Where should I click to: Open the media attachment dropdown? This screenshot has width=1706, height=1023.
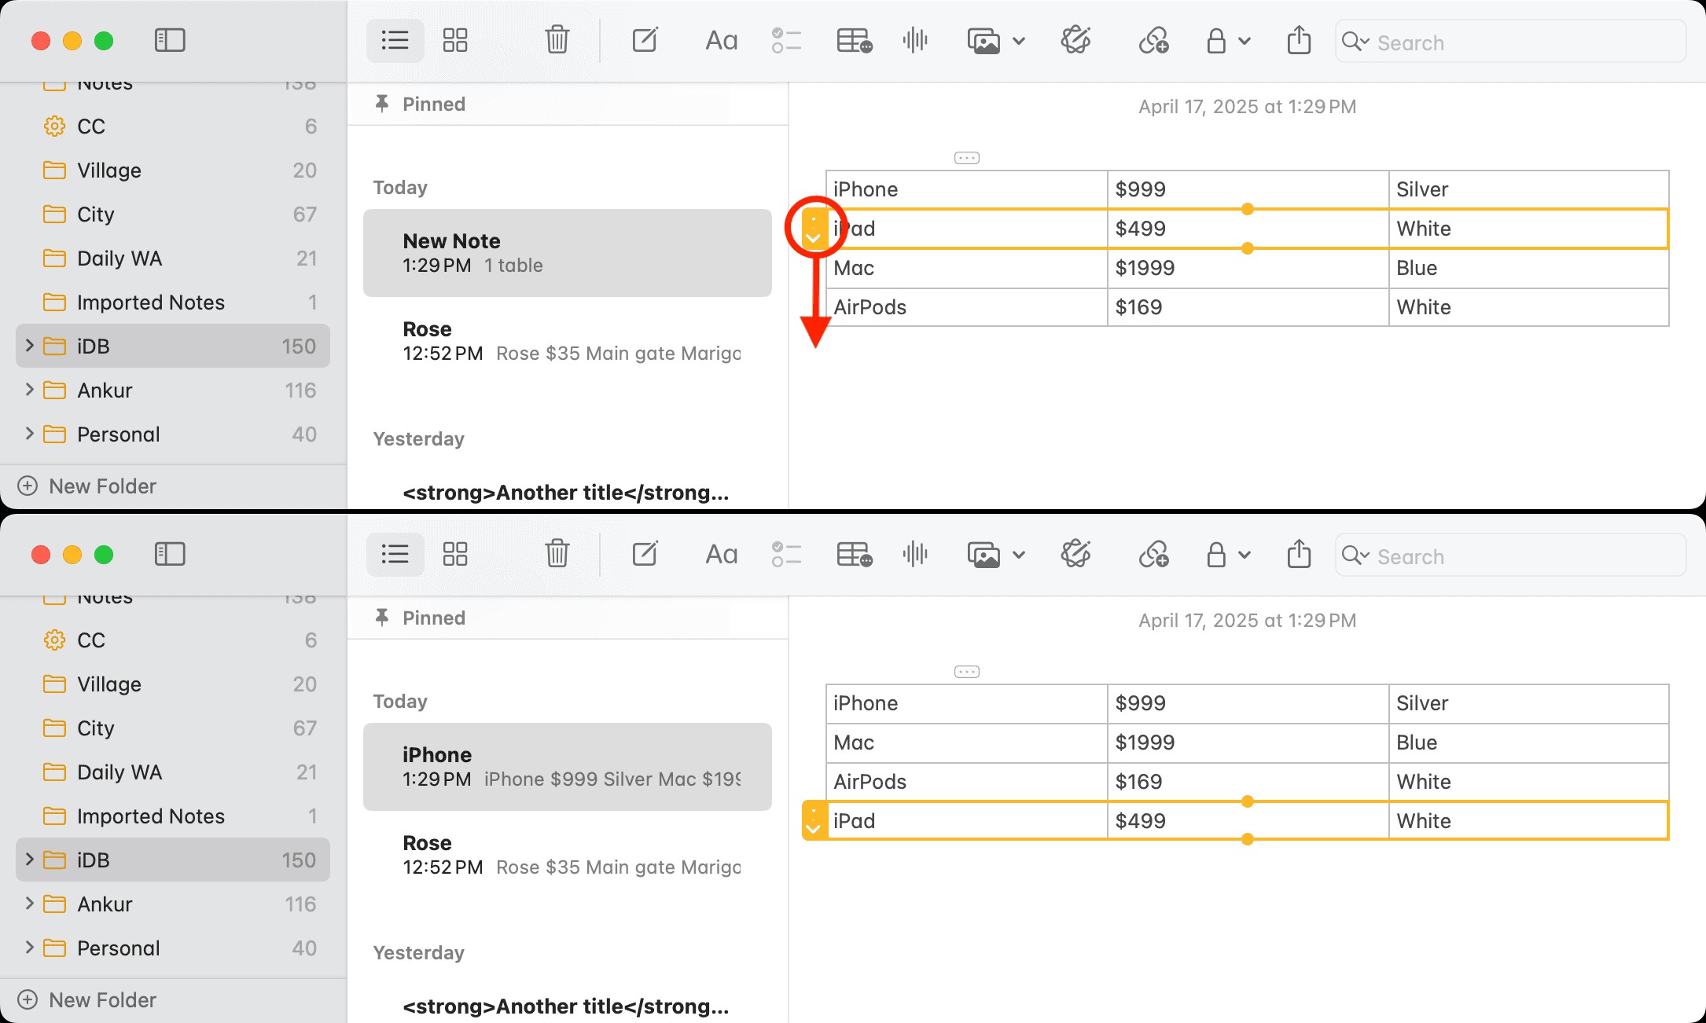point(1020,40)
